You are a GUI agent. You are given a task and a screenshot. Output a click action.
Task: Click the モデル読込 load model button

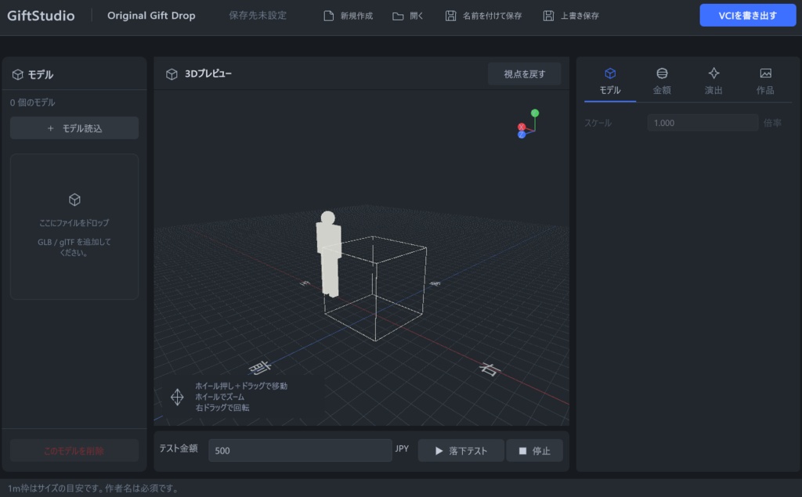(x=74, y=128)
